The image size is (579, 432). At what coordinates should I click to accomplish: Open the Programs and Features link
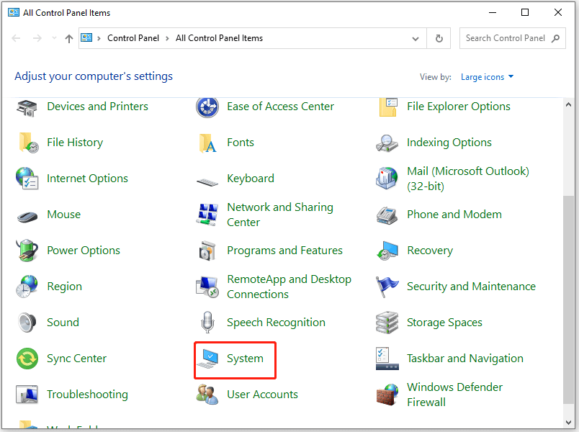pos(284,251)
